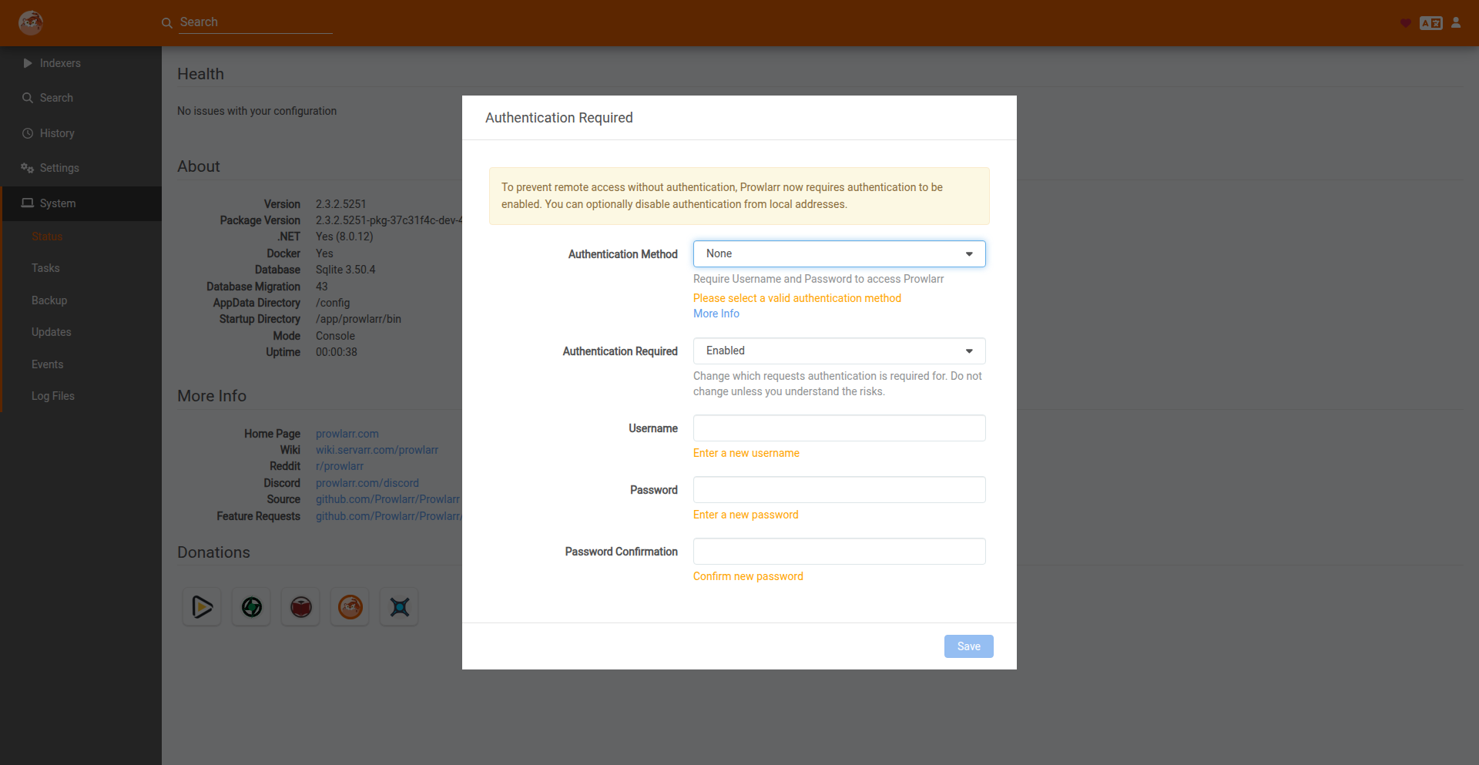This screenshot has height=765, width=1479.
Task: Click the Username input field
Action: [839, 428]
